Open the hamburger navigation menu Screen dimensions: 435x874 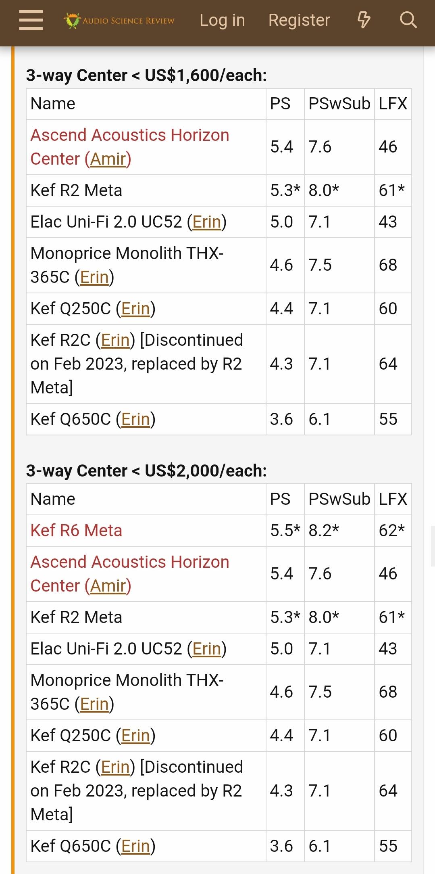(x=31, y=20)
